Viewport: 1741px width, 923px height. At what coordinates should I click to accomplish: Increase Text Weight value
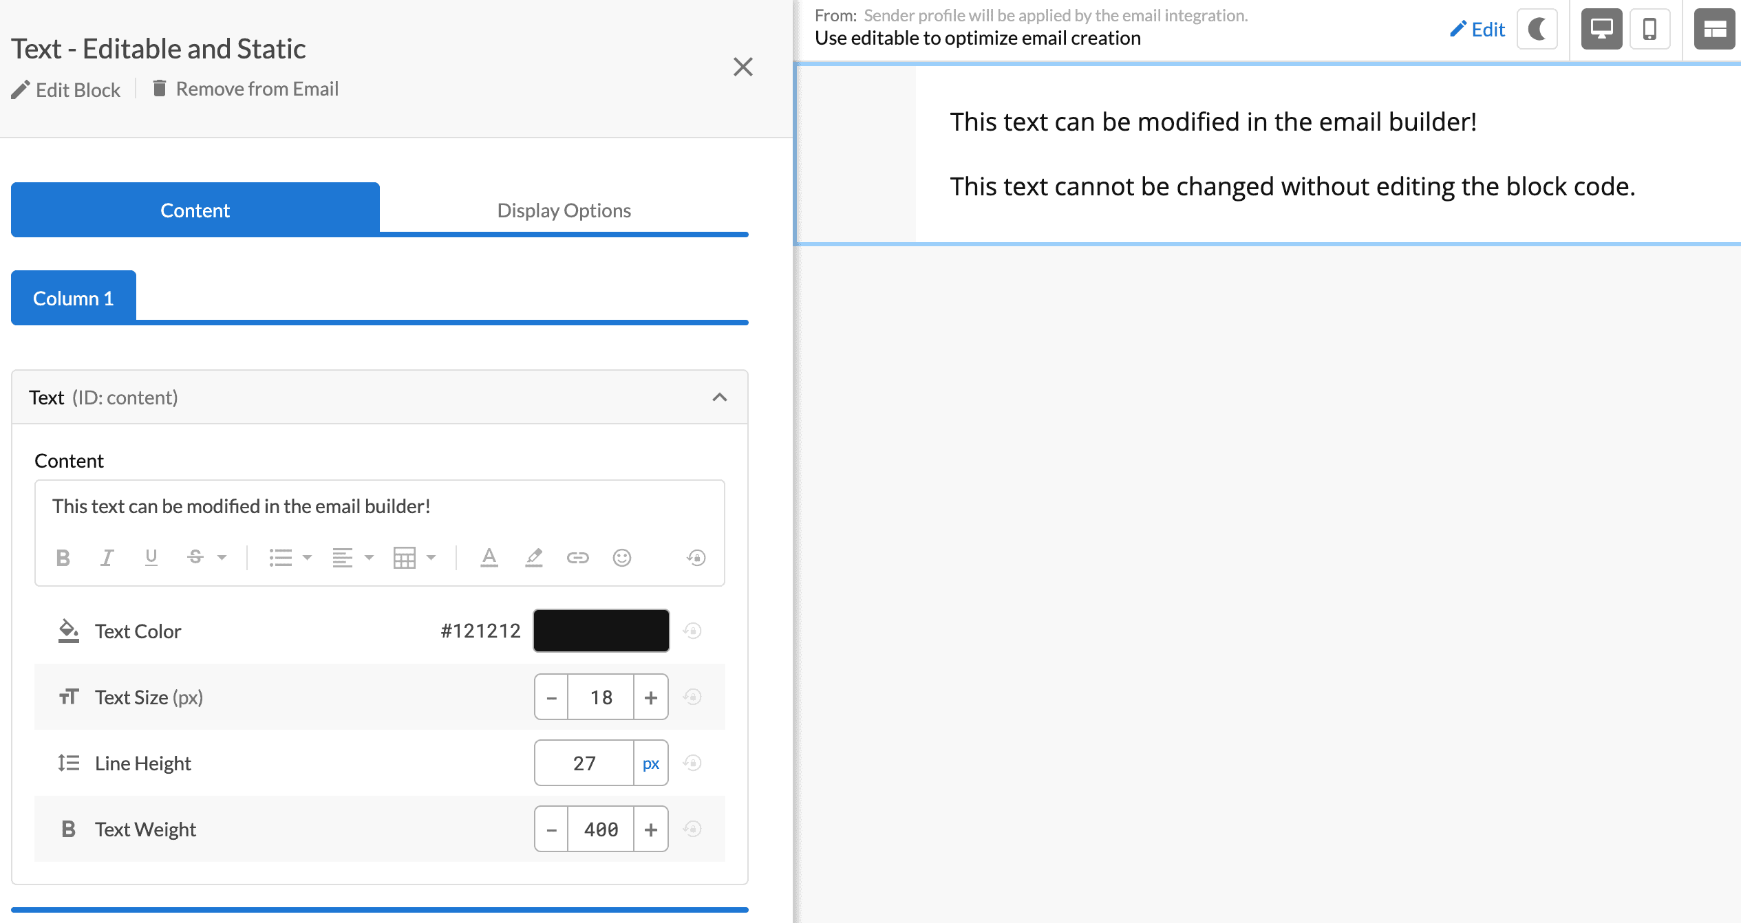click(x=651, y=829)
